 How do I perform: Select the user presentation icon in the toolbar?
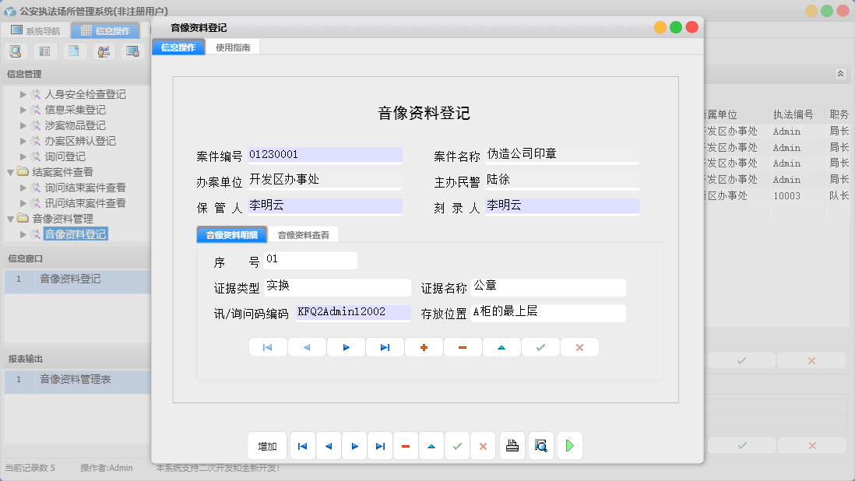(104, 50)
